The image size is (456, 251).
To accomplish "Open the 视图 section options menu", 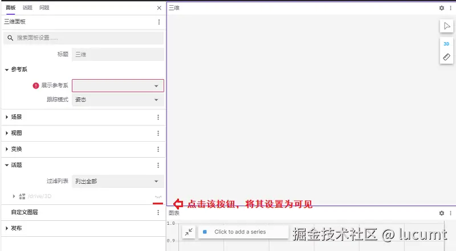I will coord(158,133).
